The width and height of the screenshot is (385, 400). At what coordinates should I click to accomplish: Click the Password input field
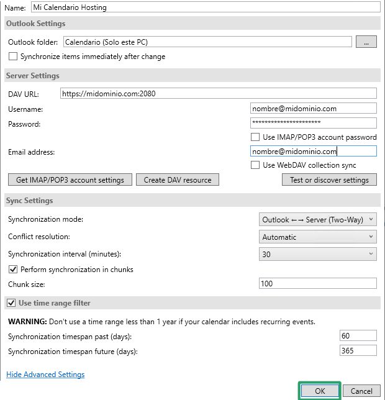(x=313, y=123)
